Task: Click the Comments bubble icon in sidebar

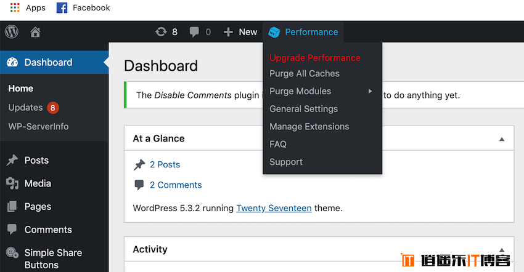Action: pos(12,230)
